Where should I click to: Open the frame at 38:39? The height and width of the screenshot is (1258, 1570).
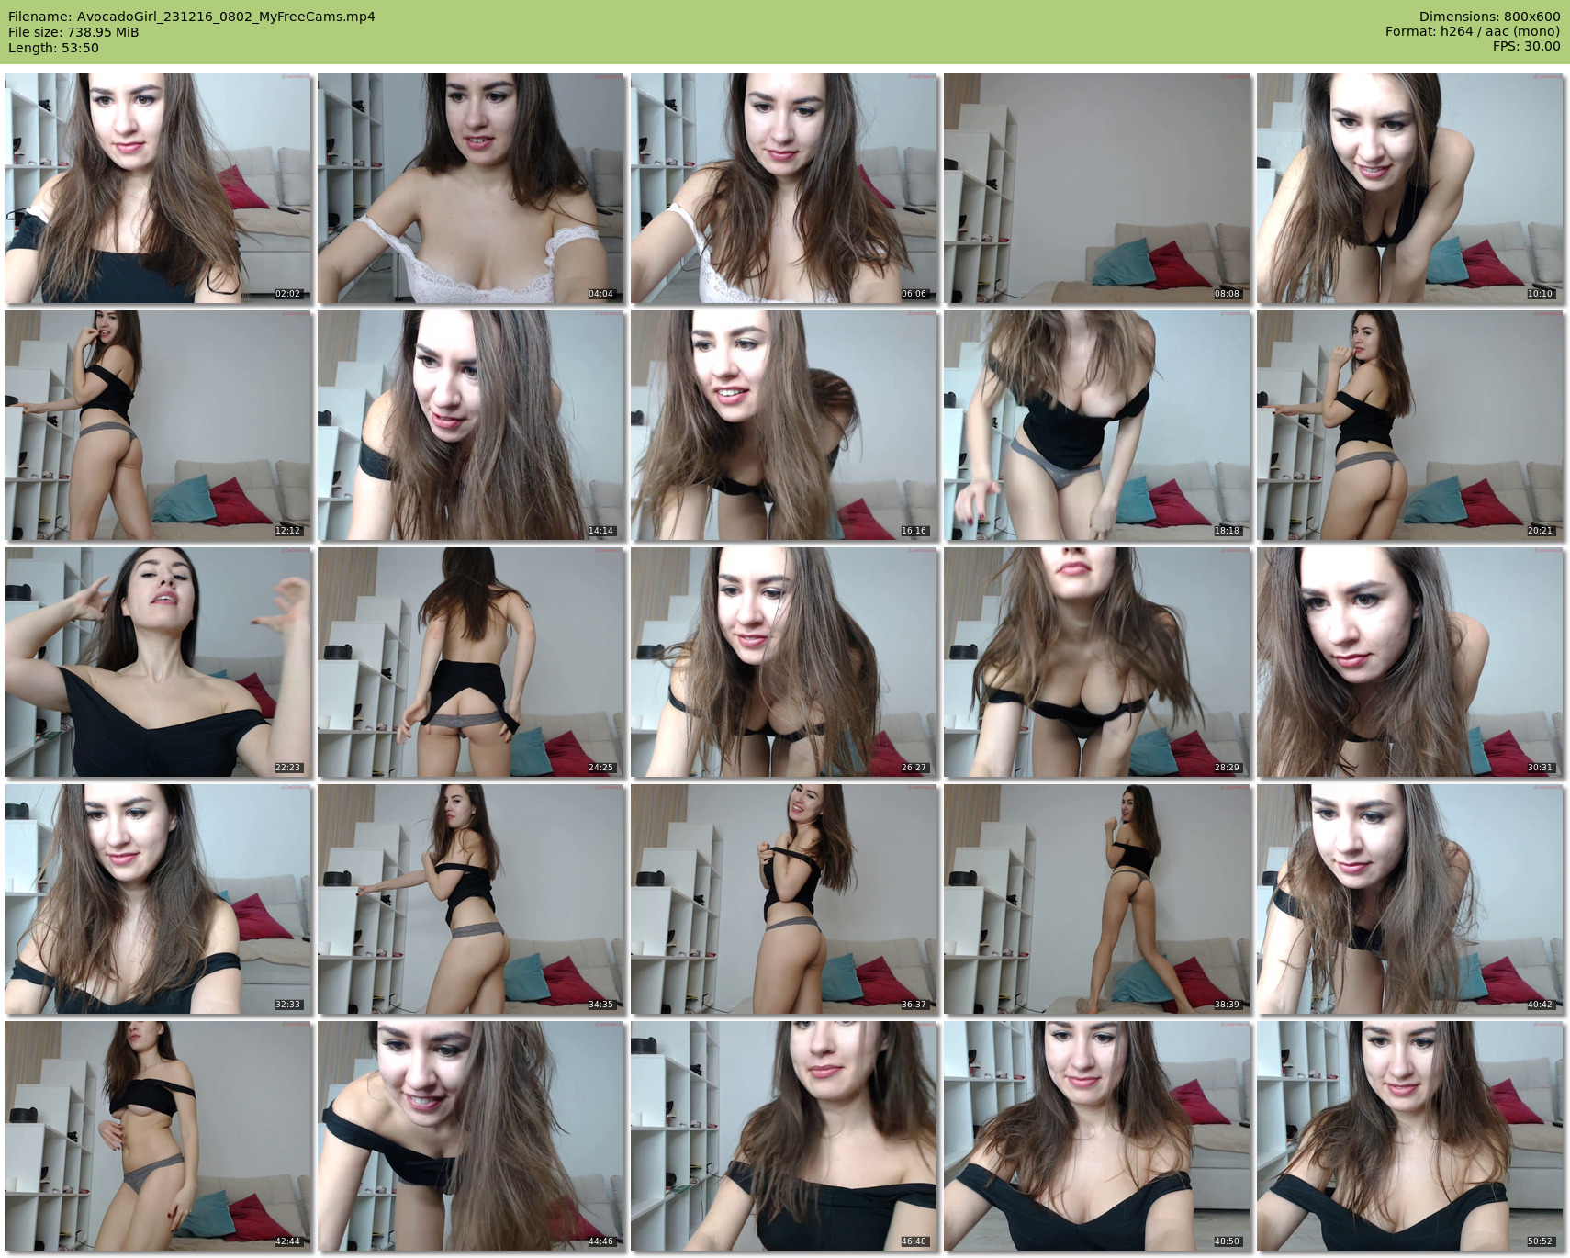pos(1097,899)
